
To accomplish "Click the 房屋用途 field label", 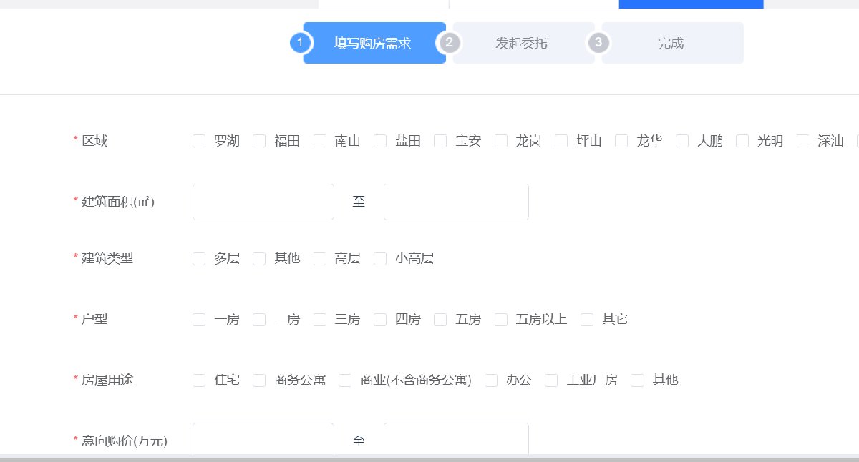I will pos(107,380).
